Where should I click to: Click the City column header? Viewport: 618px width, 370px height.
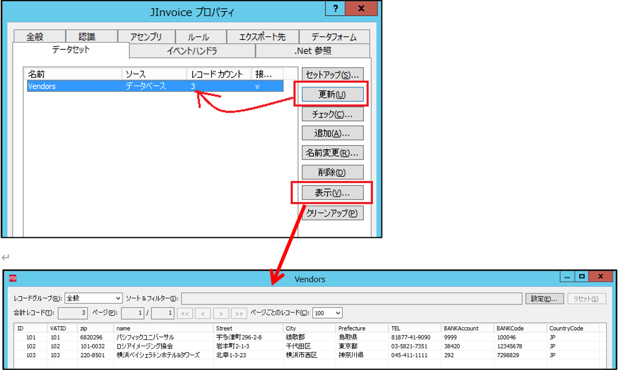coord(309,328)
